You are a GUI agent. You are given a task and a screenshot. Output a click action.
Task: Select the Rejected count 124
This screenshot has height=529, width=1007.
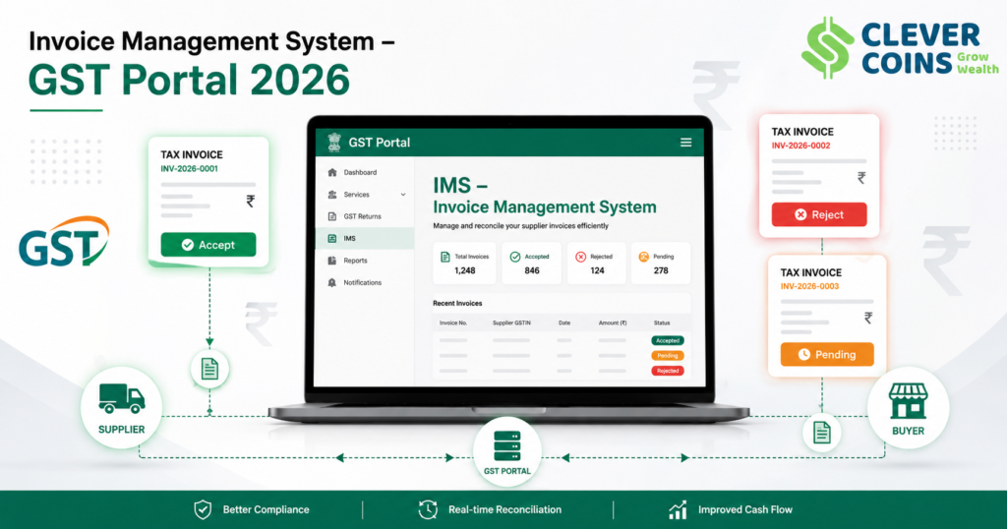click(597, 271)
